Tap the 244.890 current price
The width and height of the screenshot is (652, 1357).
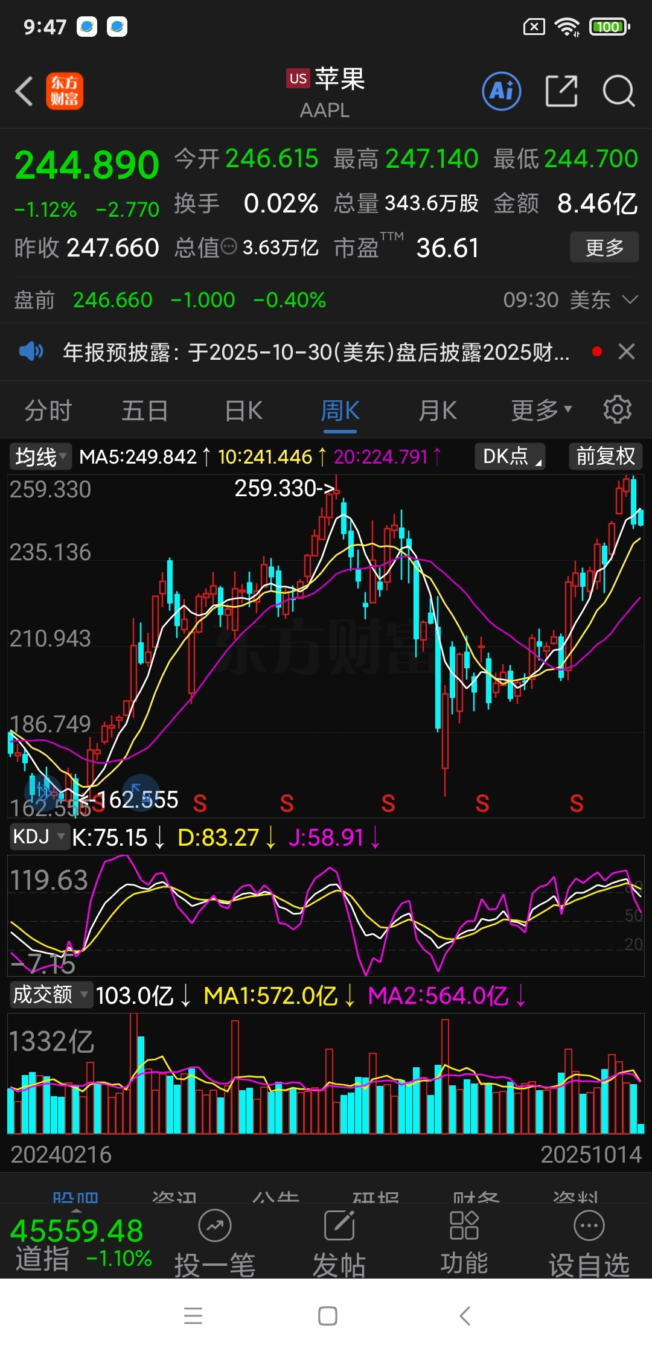pos(87,165)
